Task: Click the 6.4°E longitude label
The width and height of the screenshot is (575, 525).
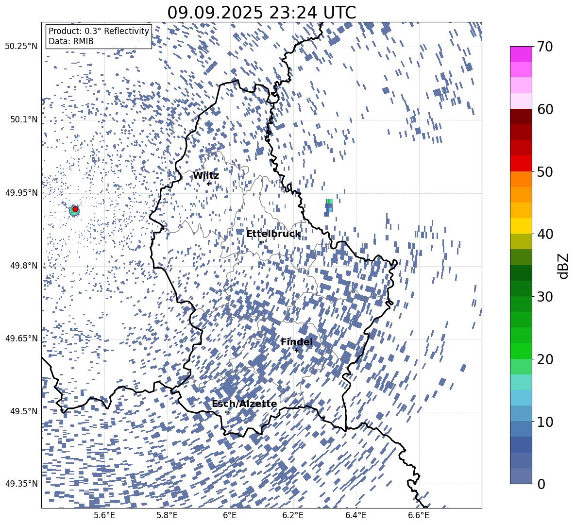Action: tap(356, 515)
